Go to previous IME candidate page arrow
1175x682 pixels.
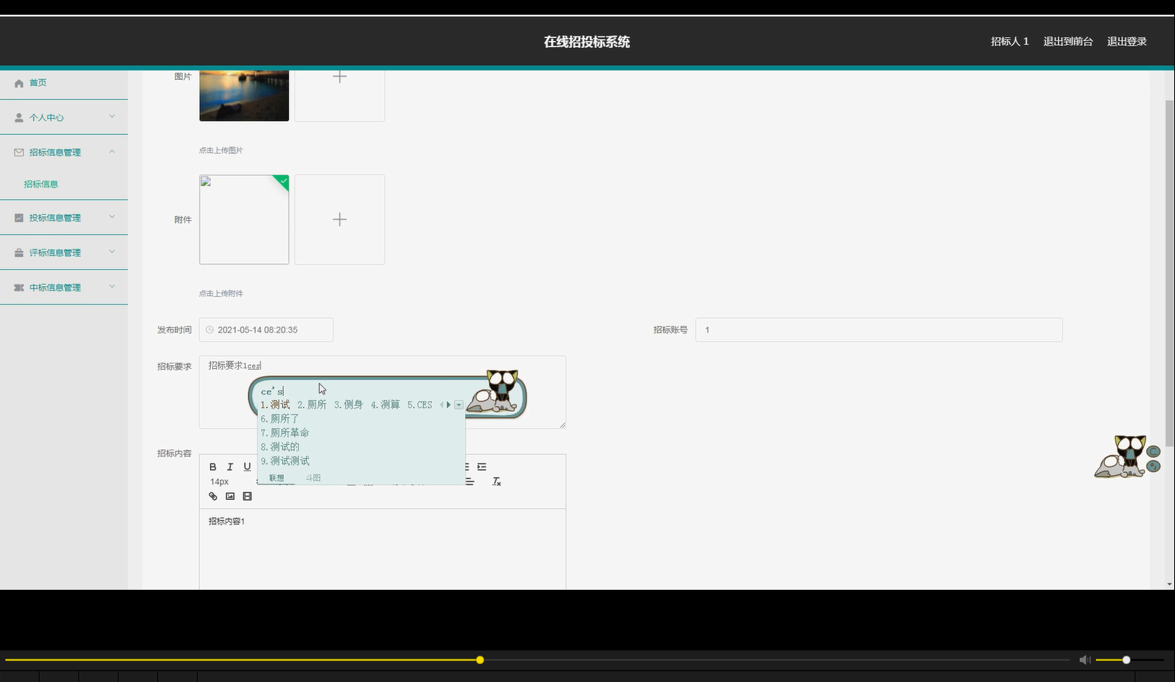(441, 405)
